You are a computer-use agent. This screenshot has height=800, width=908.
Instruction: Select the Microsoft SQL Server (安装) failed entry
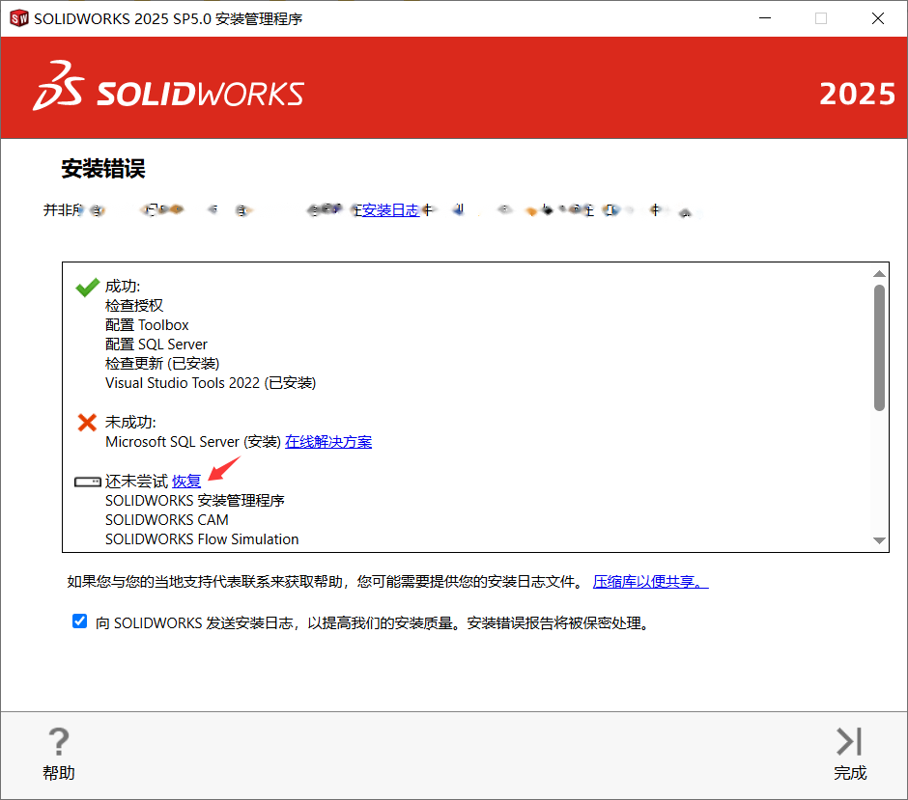click(193, 442)
